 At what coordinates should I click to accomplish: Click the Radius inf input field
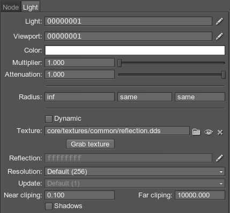pos(79,97)
